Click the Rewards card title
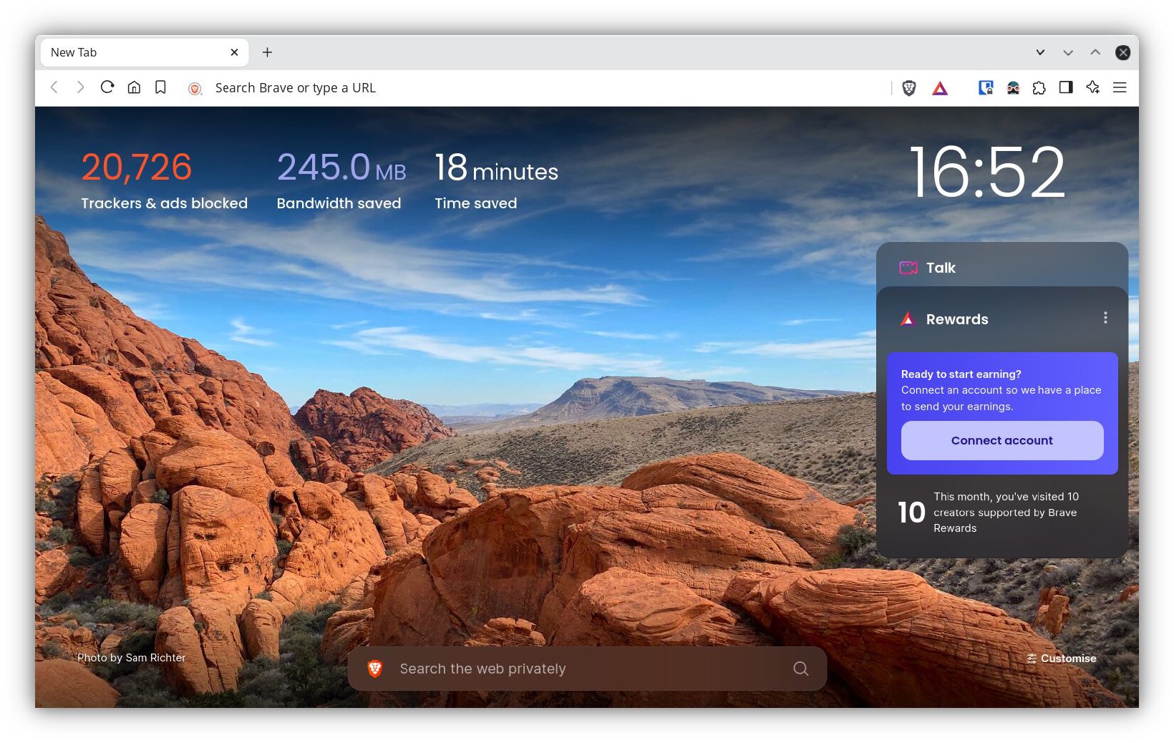Image resolution: width=1174 pixels, height=743 pixels. [957, 319]
